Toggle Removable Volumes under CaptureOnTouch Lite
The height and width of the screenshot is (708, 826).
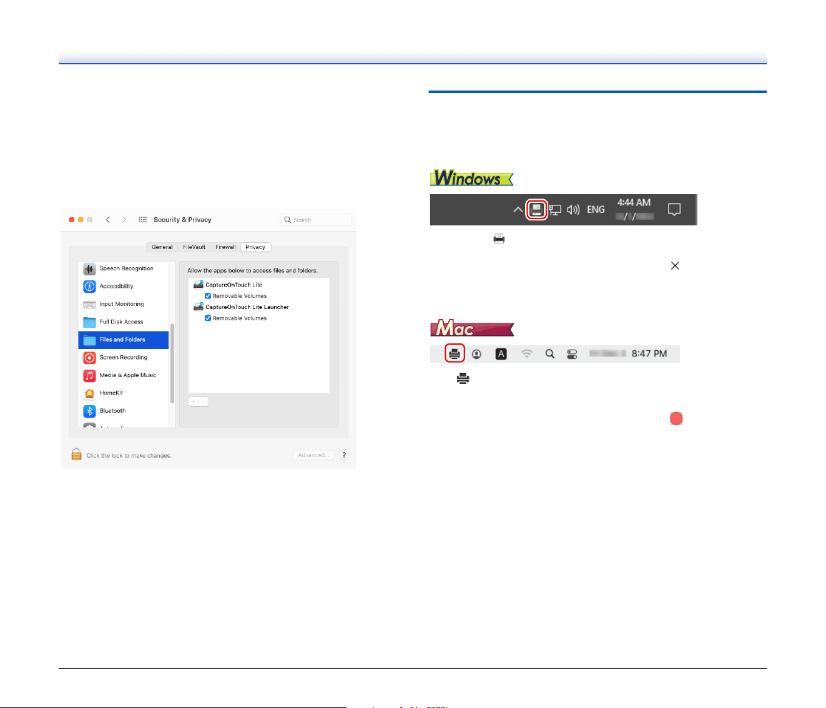point(208,296)
